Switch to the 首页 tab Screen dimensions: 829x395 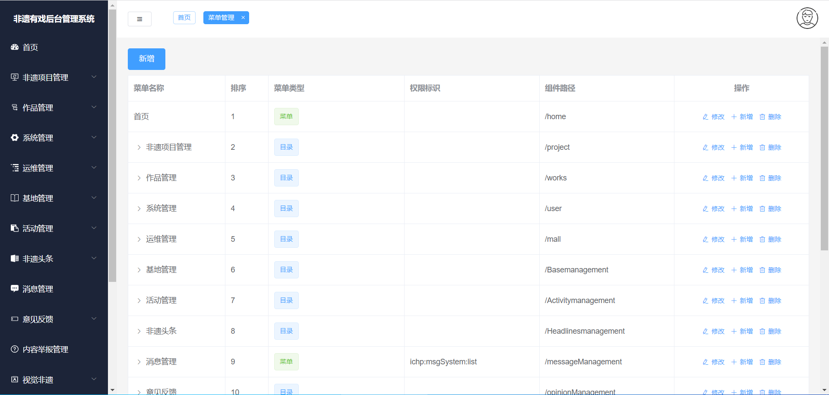[x=184, y=18]
